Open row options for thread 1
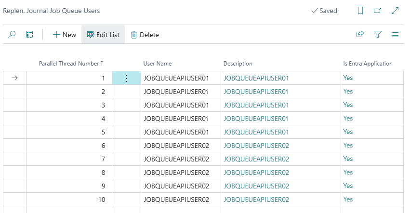Viewport: 410px width, 213px height. tap(126, 78)
